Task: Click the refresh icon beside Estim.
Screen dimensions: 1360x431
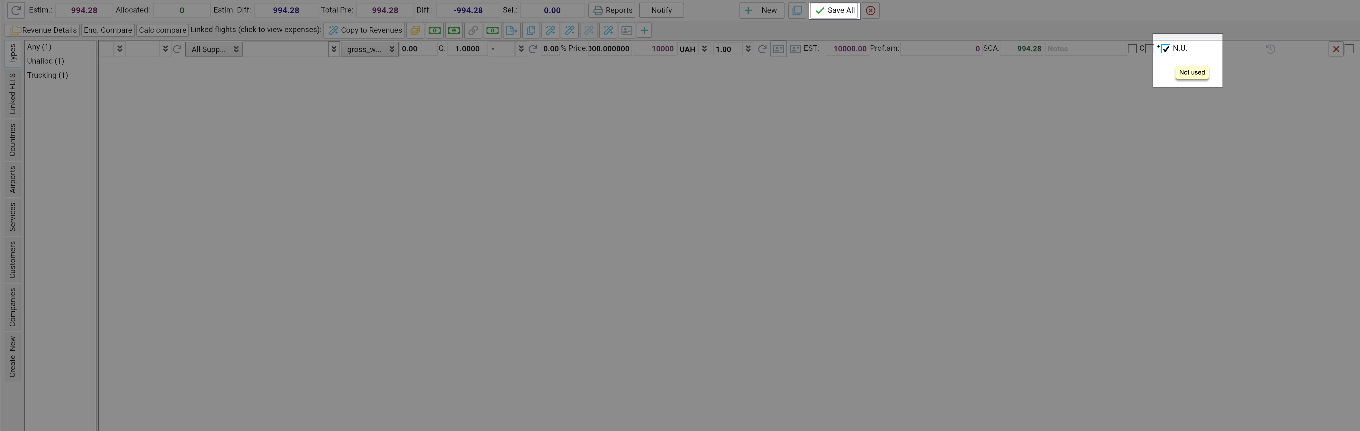Action: pyautogui.click(x=16, y=10)
